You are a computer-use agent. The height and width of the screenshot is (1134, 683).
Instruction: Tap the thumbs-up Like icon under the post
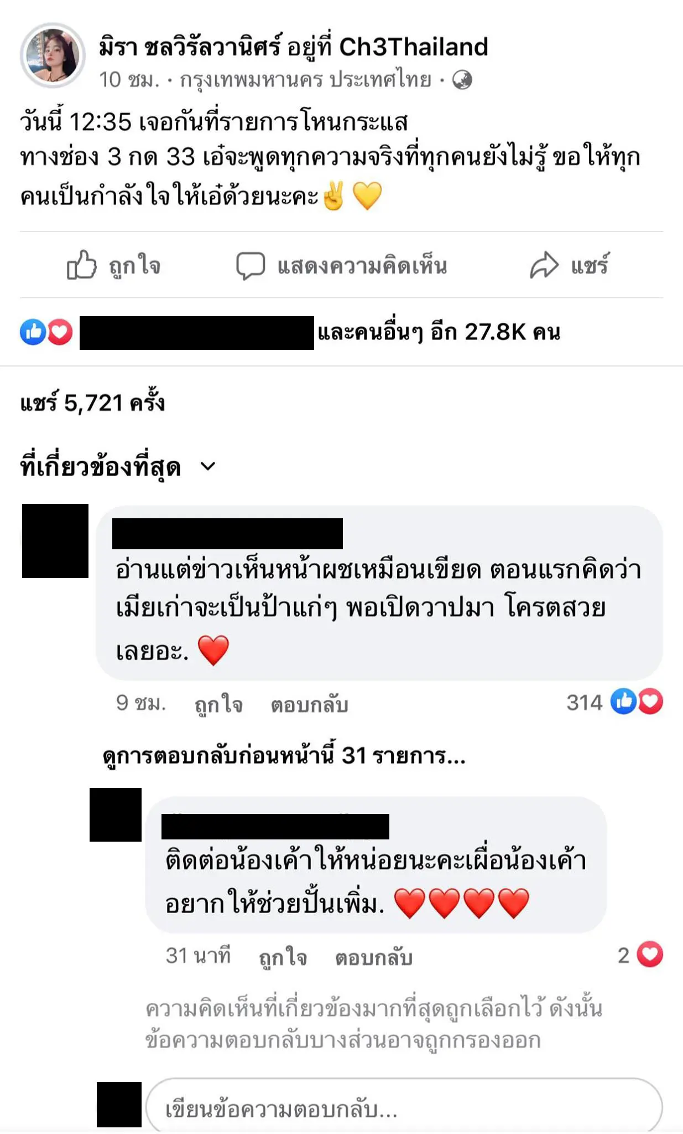click(81, 265)
